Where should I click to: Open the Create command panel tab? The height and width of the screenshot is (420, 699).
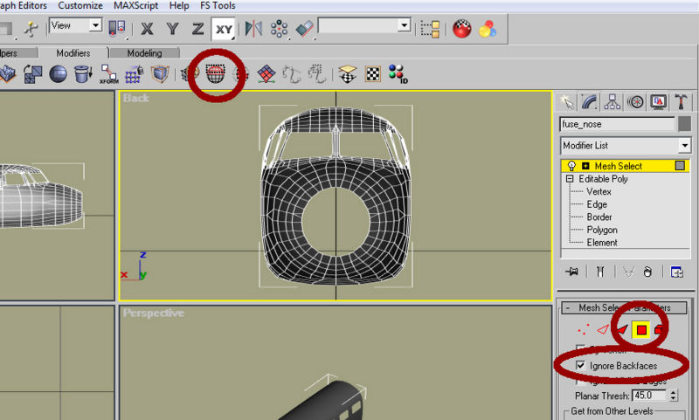(x=567, y=102)
